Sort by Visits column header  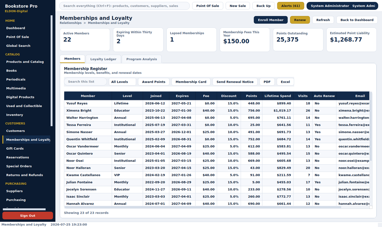click(303, 96)
